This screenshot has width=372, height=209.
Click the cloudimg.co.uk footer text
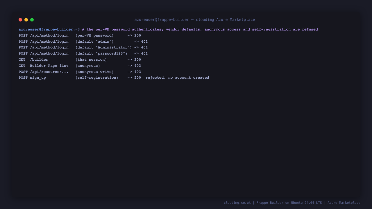(237, 203)
